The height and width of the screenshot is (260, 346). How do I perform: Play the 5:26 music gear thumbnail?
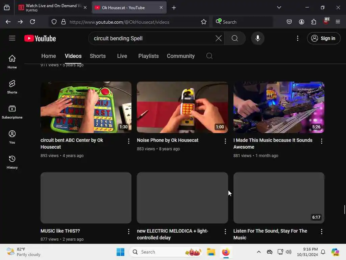click(279, 107)
